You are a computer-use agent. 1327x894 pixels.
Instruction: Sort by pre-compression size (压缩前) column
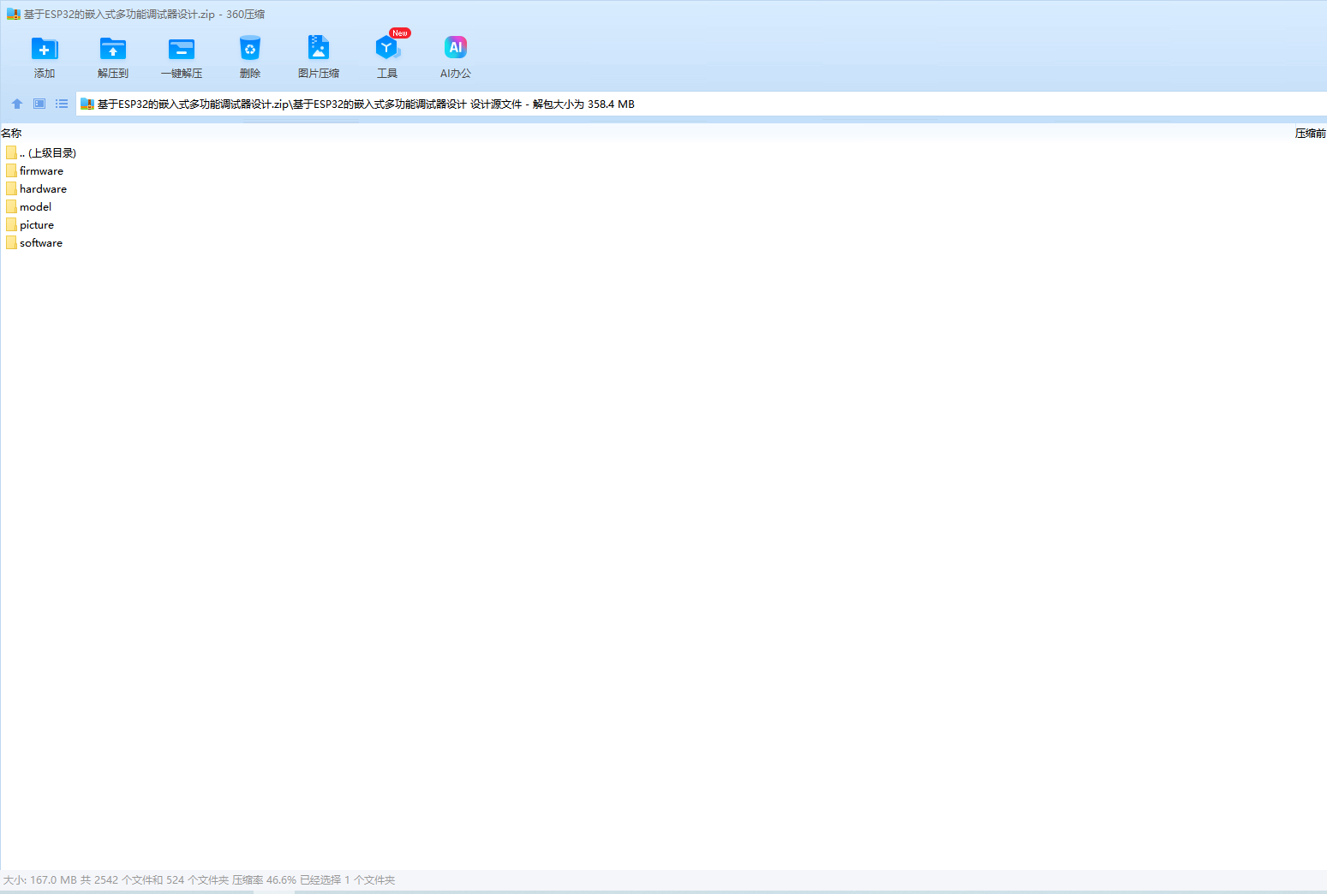click(x=1310, y=134)
